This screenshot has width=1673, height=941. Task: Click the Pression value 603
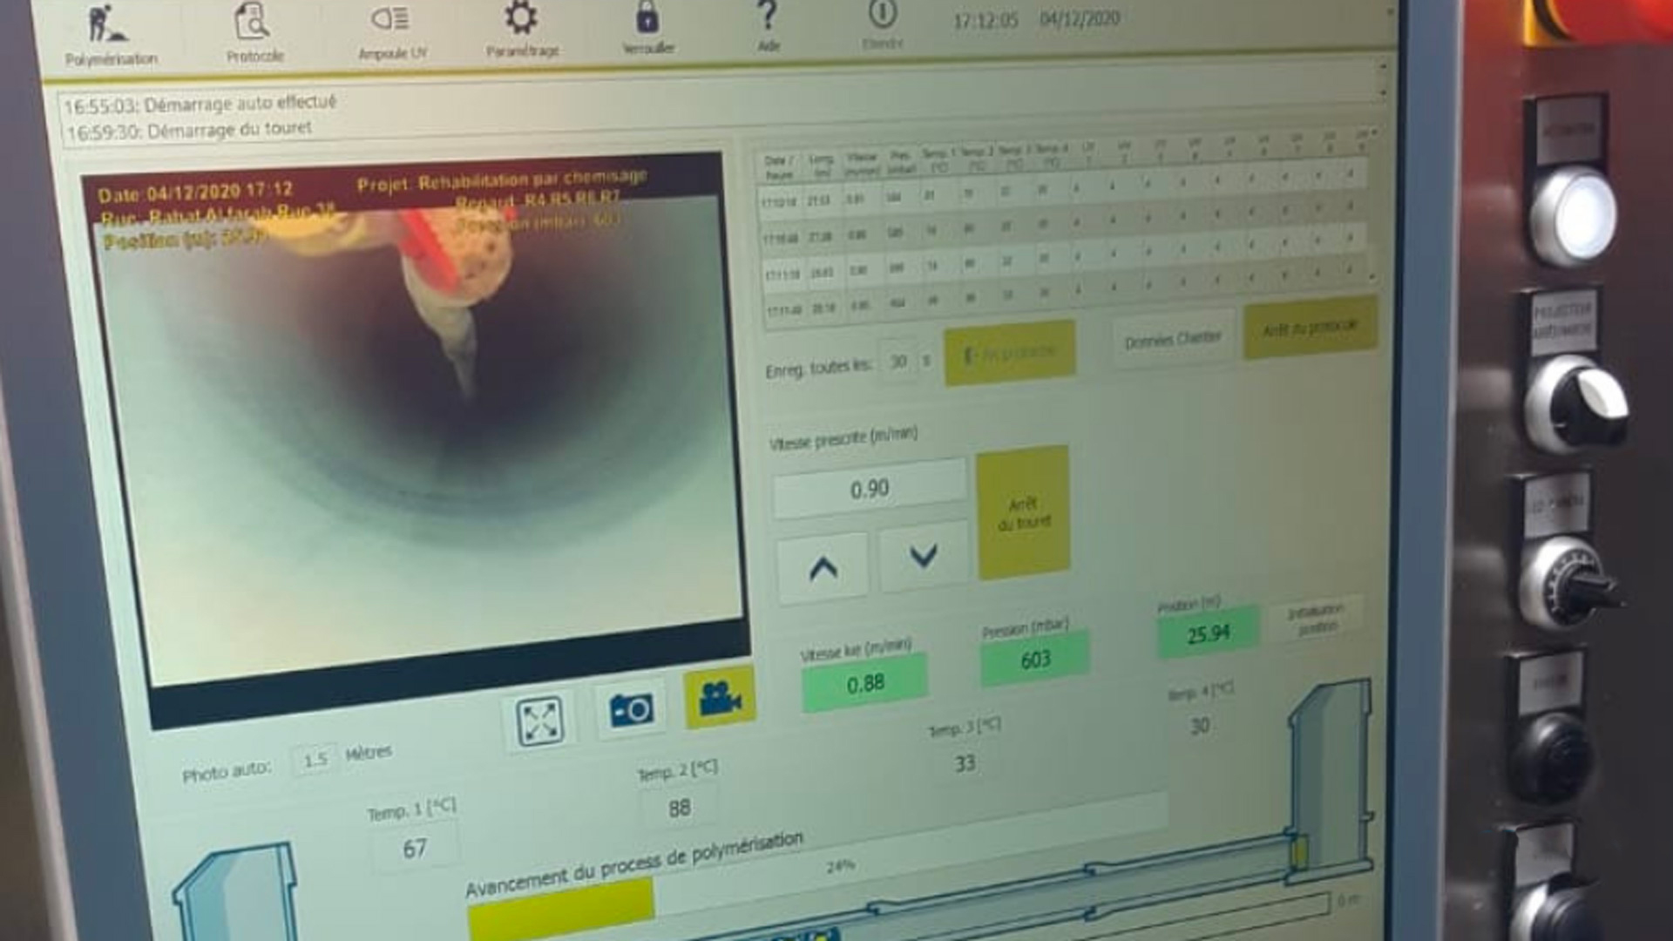tap(1035, 659)
